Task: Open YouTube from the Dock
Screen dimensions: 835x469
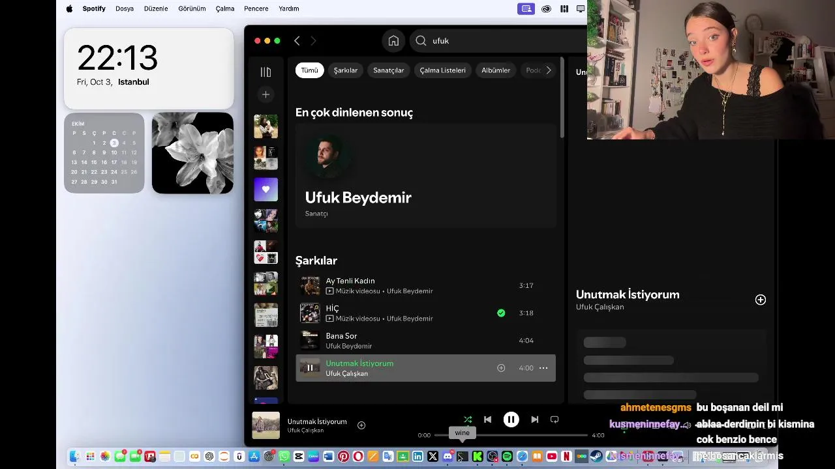Action: point(552,457)
